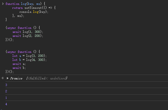The width and height of the screenshot is (168, 110).
Task: Click the logged output value 2
Action: (x=6, y=91)
